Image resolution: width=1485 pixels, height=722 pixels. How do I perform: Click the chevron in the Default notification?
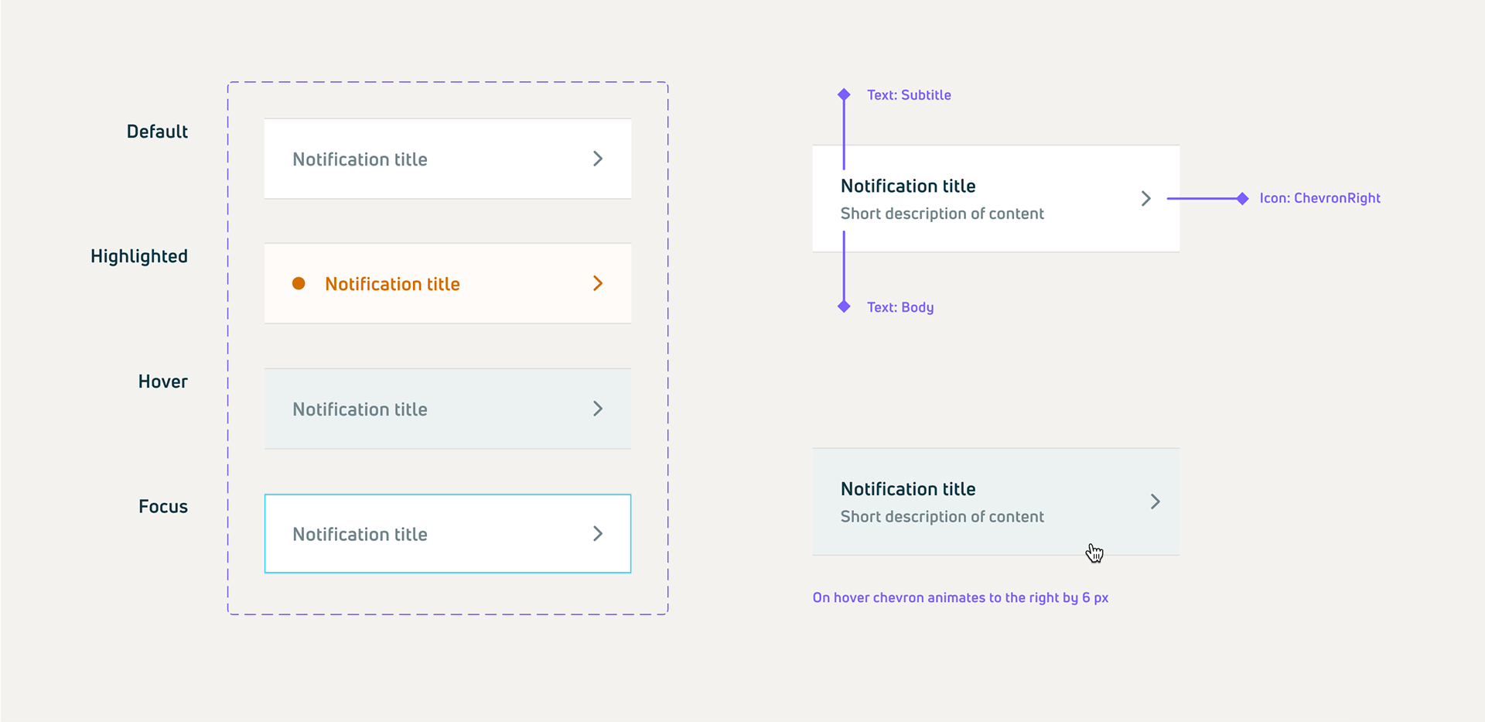coord(598,159)
